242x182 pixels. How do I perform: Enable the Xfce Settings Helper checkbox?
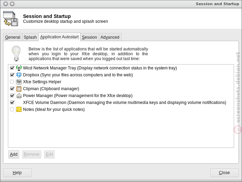click(12, 82)
